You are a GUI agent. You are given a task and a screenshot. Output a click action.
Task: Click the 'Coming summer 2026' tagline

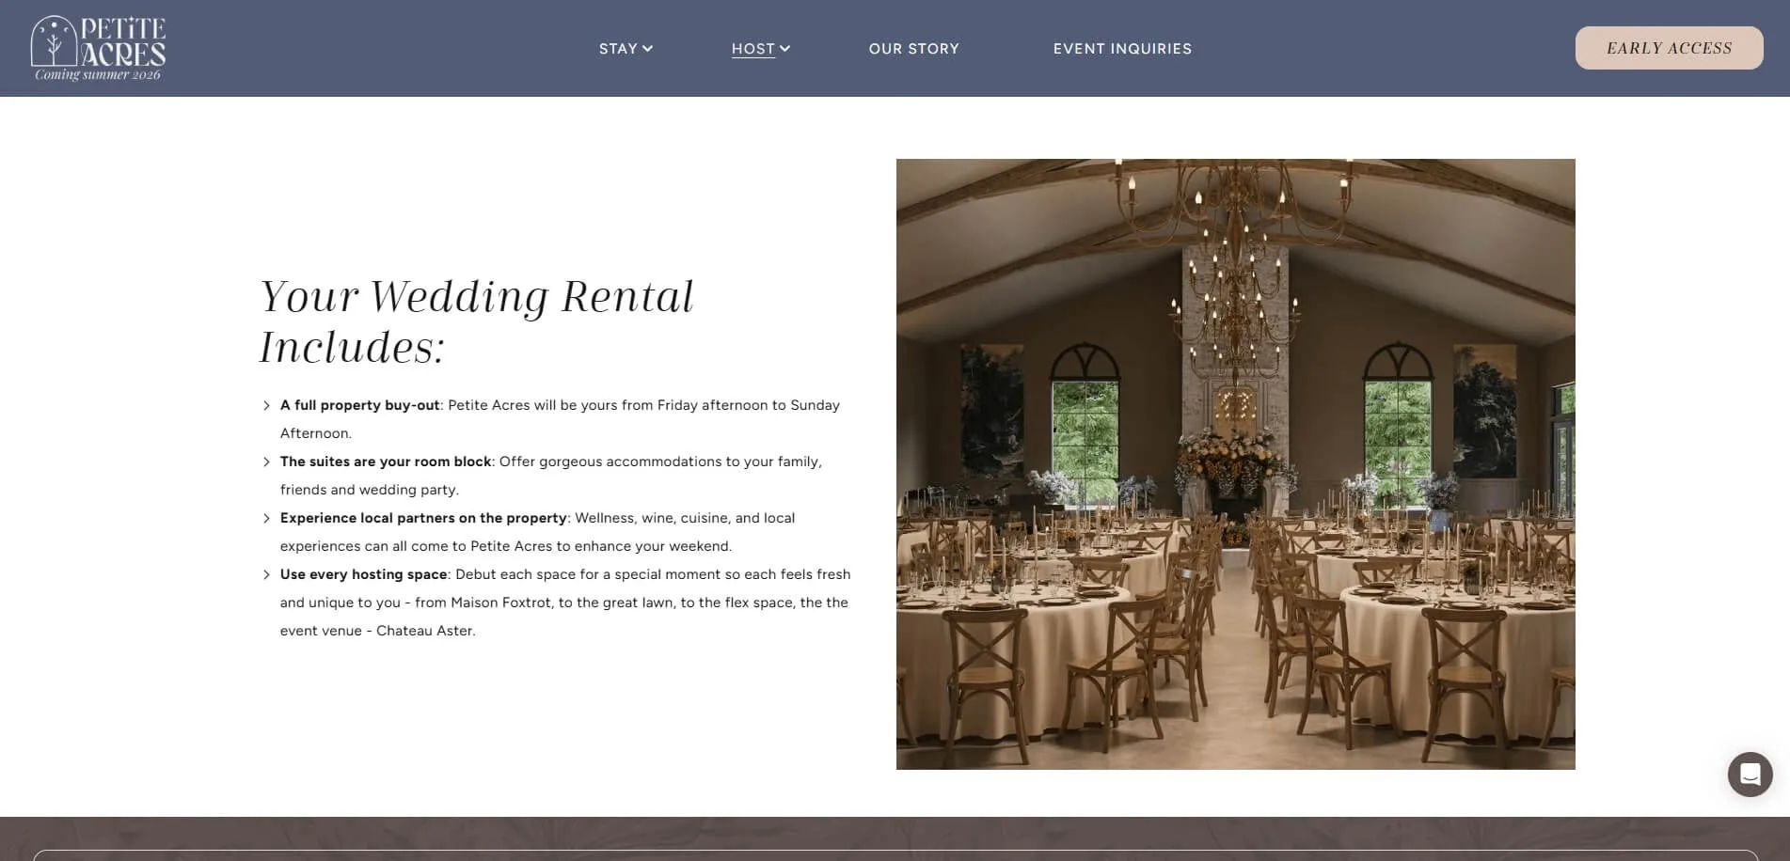(x=98, y=75)
